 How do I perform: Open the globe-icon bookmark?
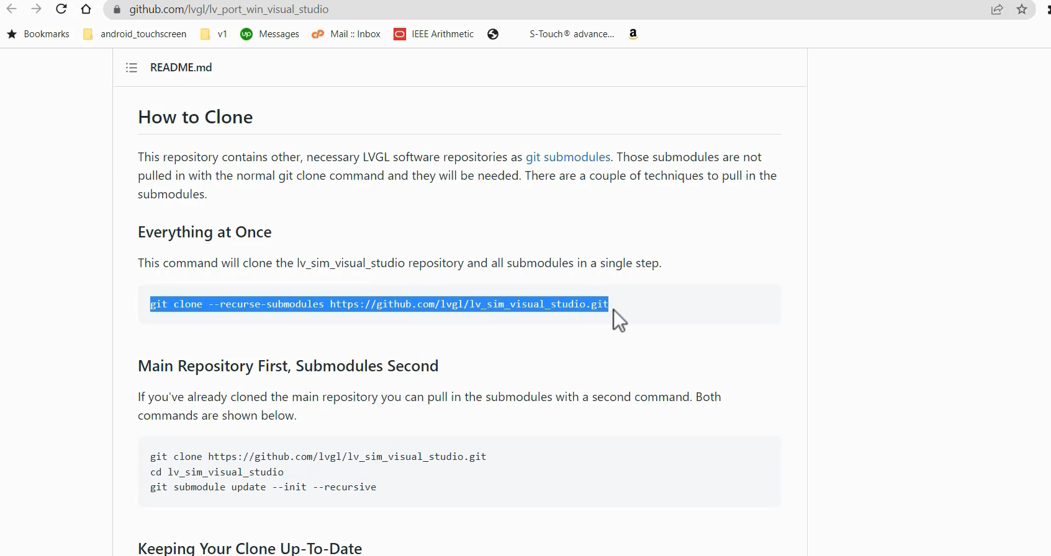493,34
